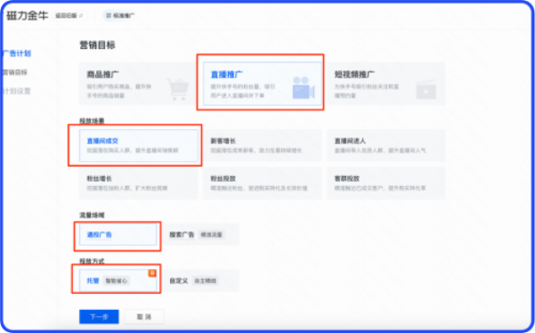Pick 搜索广告 as traffic field
This screenshot has height=333, width=535.
click(200, 235)
